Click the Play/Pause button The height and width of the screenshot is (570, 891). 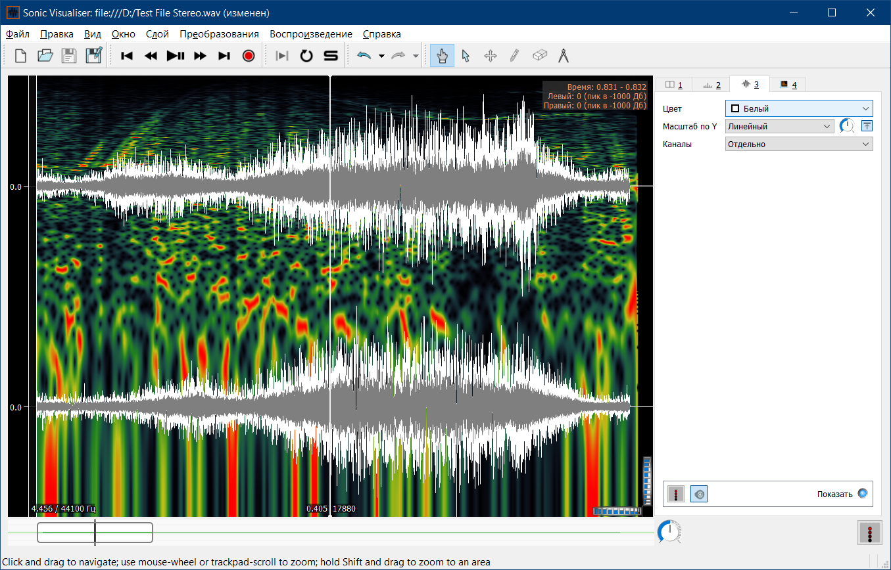[176, 56]
